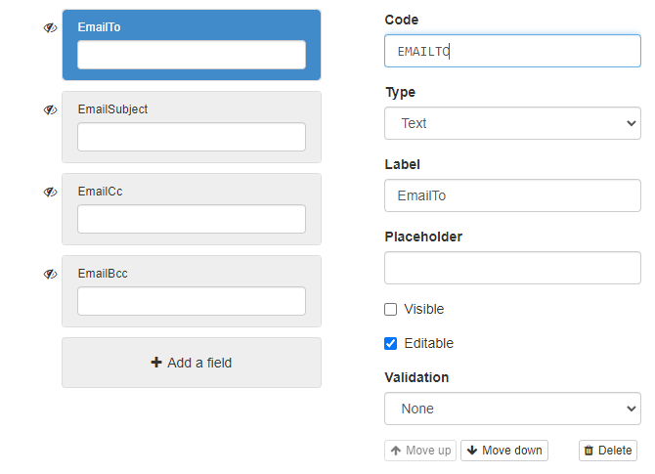This screenshot has width=655, height=474.
Task: Click the Label input containing EmailTo
Action: click(512, 195)
